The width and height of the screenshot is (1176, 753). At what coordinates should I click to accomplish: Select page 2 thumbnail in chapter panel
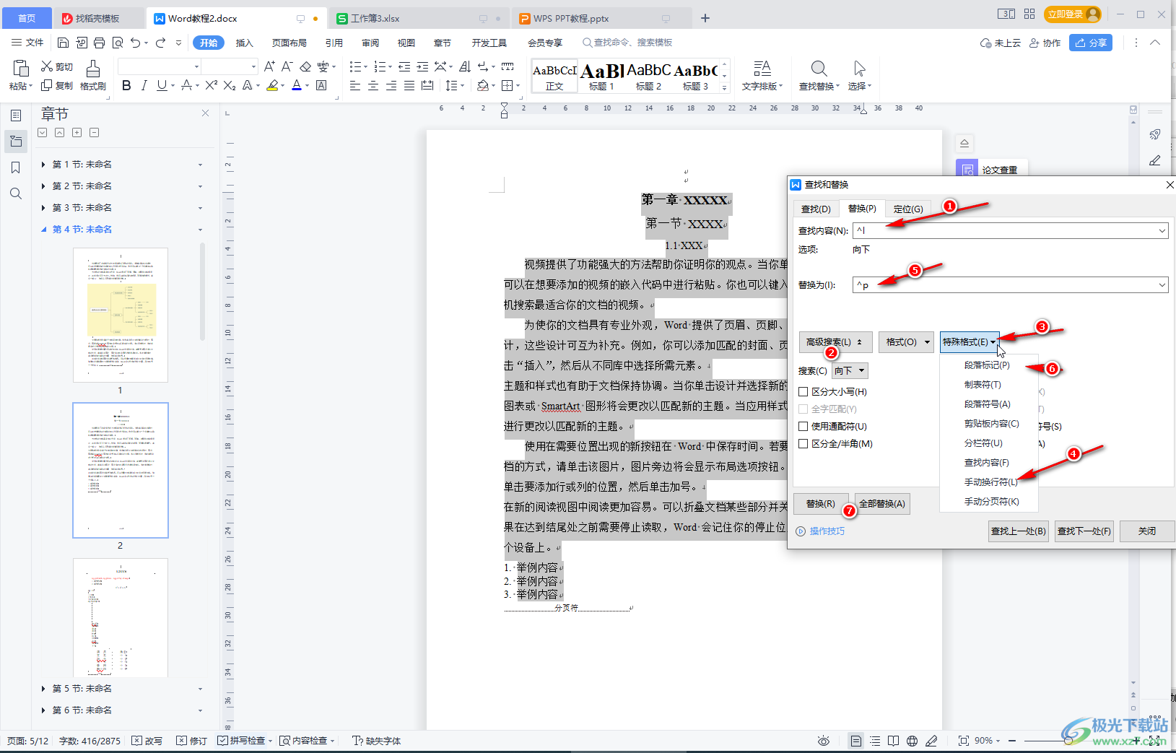[121, 470]
